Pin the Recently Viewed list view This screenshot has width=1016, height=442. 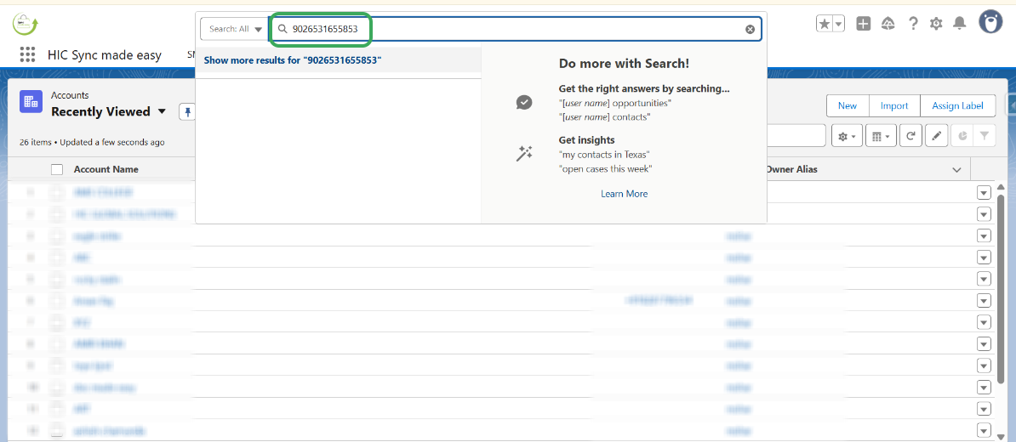point(187,112)
